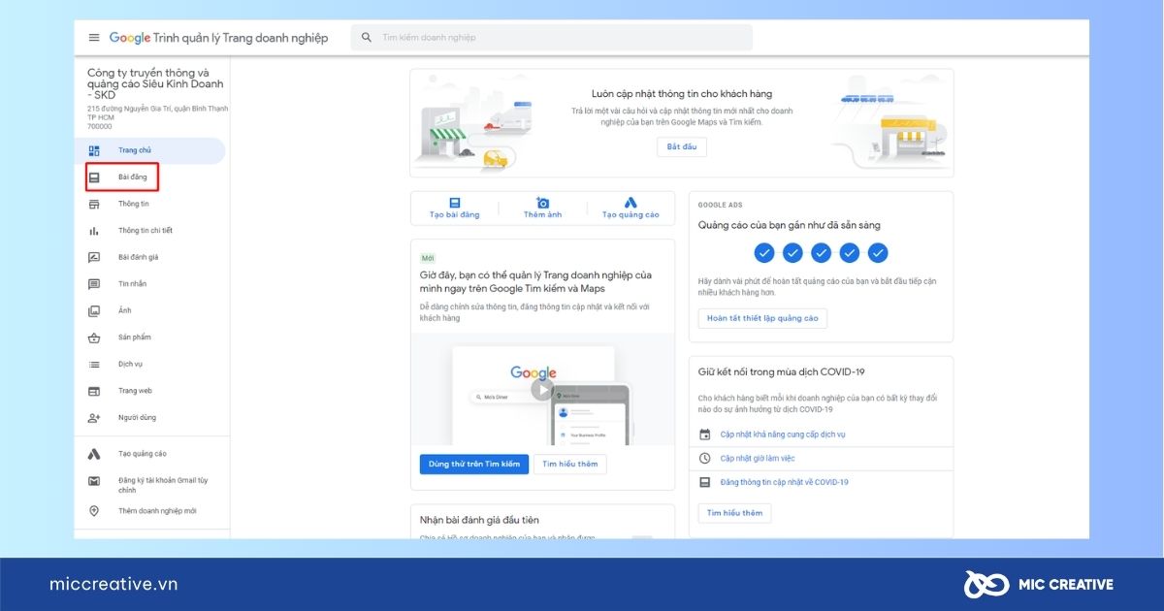Click Tìm hiểu thêm in COVID-19 card
Screen dimensions: 1164x611
click(734, 513)
